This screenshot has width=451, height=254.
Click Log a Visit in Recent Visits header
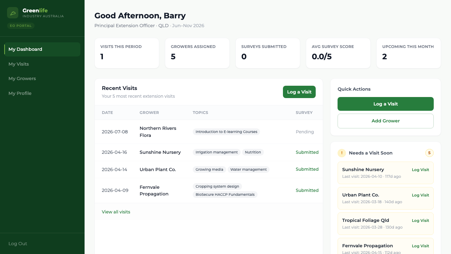click(x=299, y=92)
